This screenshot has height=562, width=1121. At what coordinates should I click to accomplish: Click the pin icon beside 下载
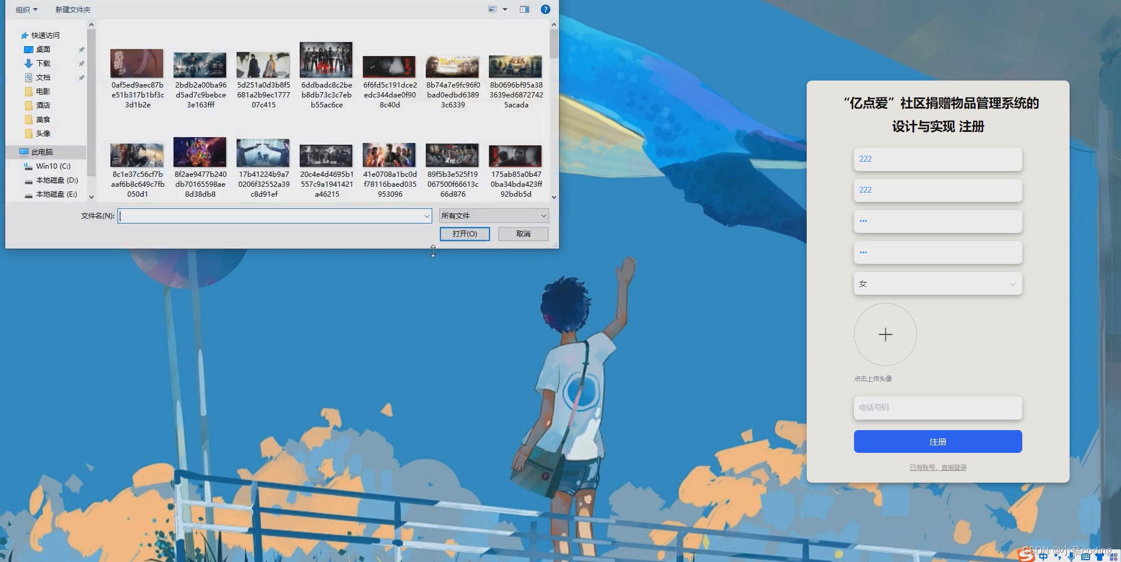[x=81, y=64]
